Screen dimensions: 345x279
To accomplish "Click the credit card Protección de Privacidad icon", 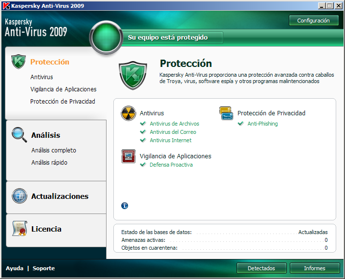I will coord(226,113).
